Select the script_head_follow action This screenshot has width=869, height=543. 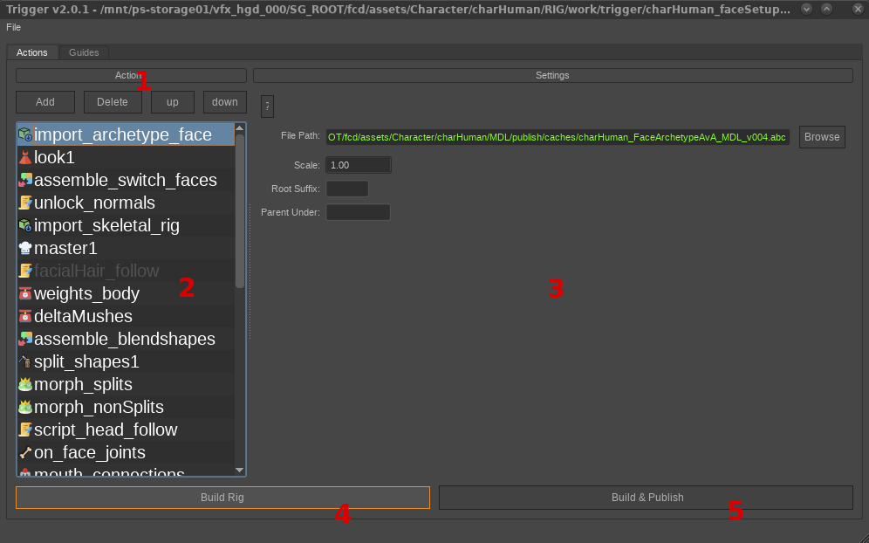pos(126,430)
